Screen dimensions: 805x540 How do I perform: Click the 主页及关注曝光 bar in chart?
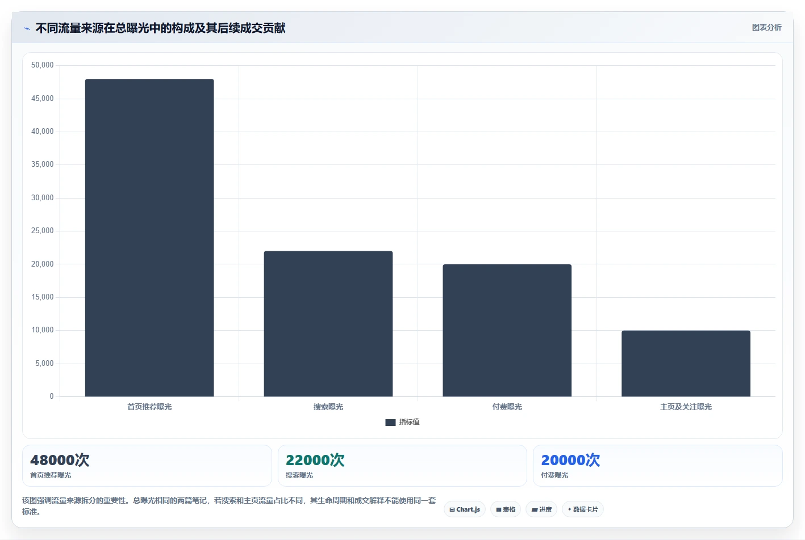(x=686, y=364)
